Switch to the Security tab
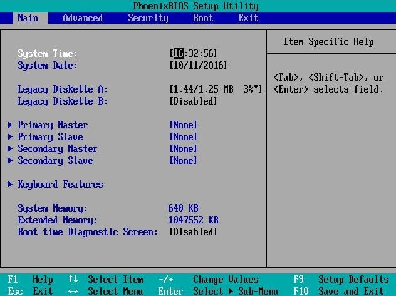396x296 pixels. click(148, 18)
